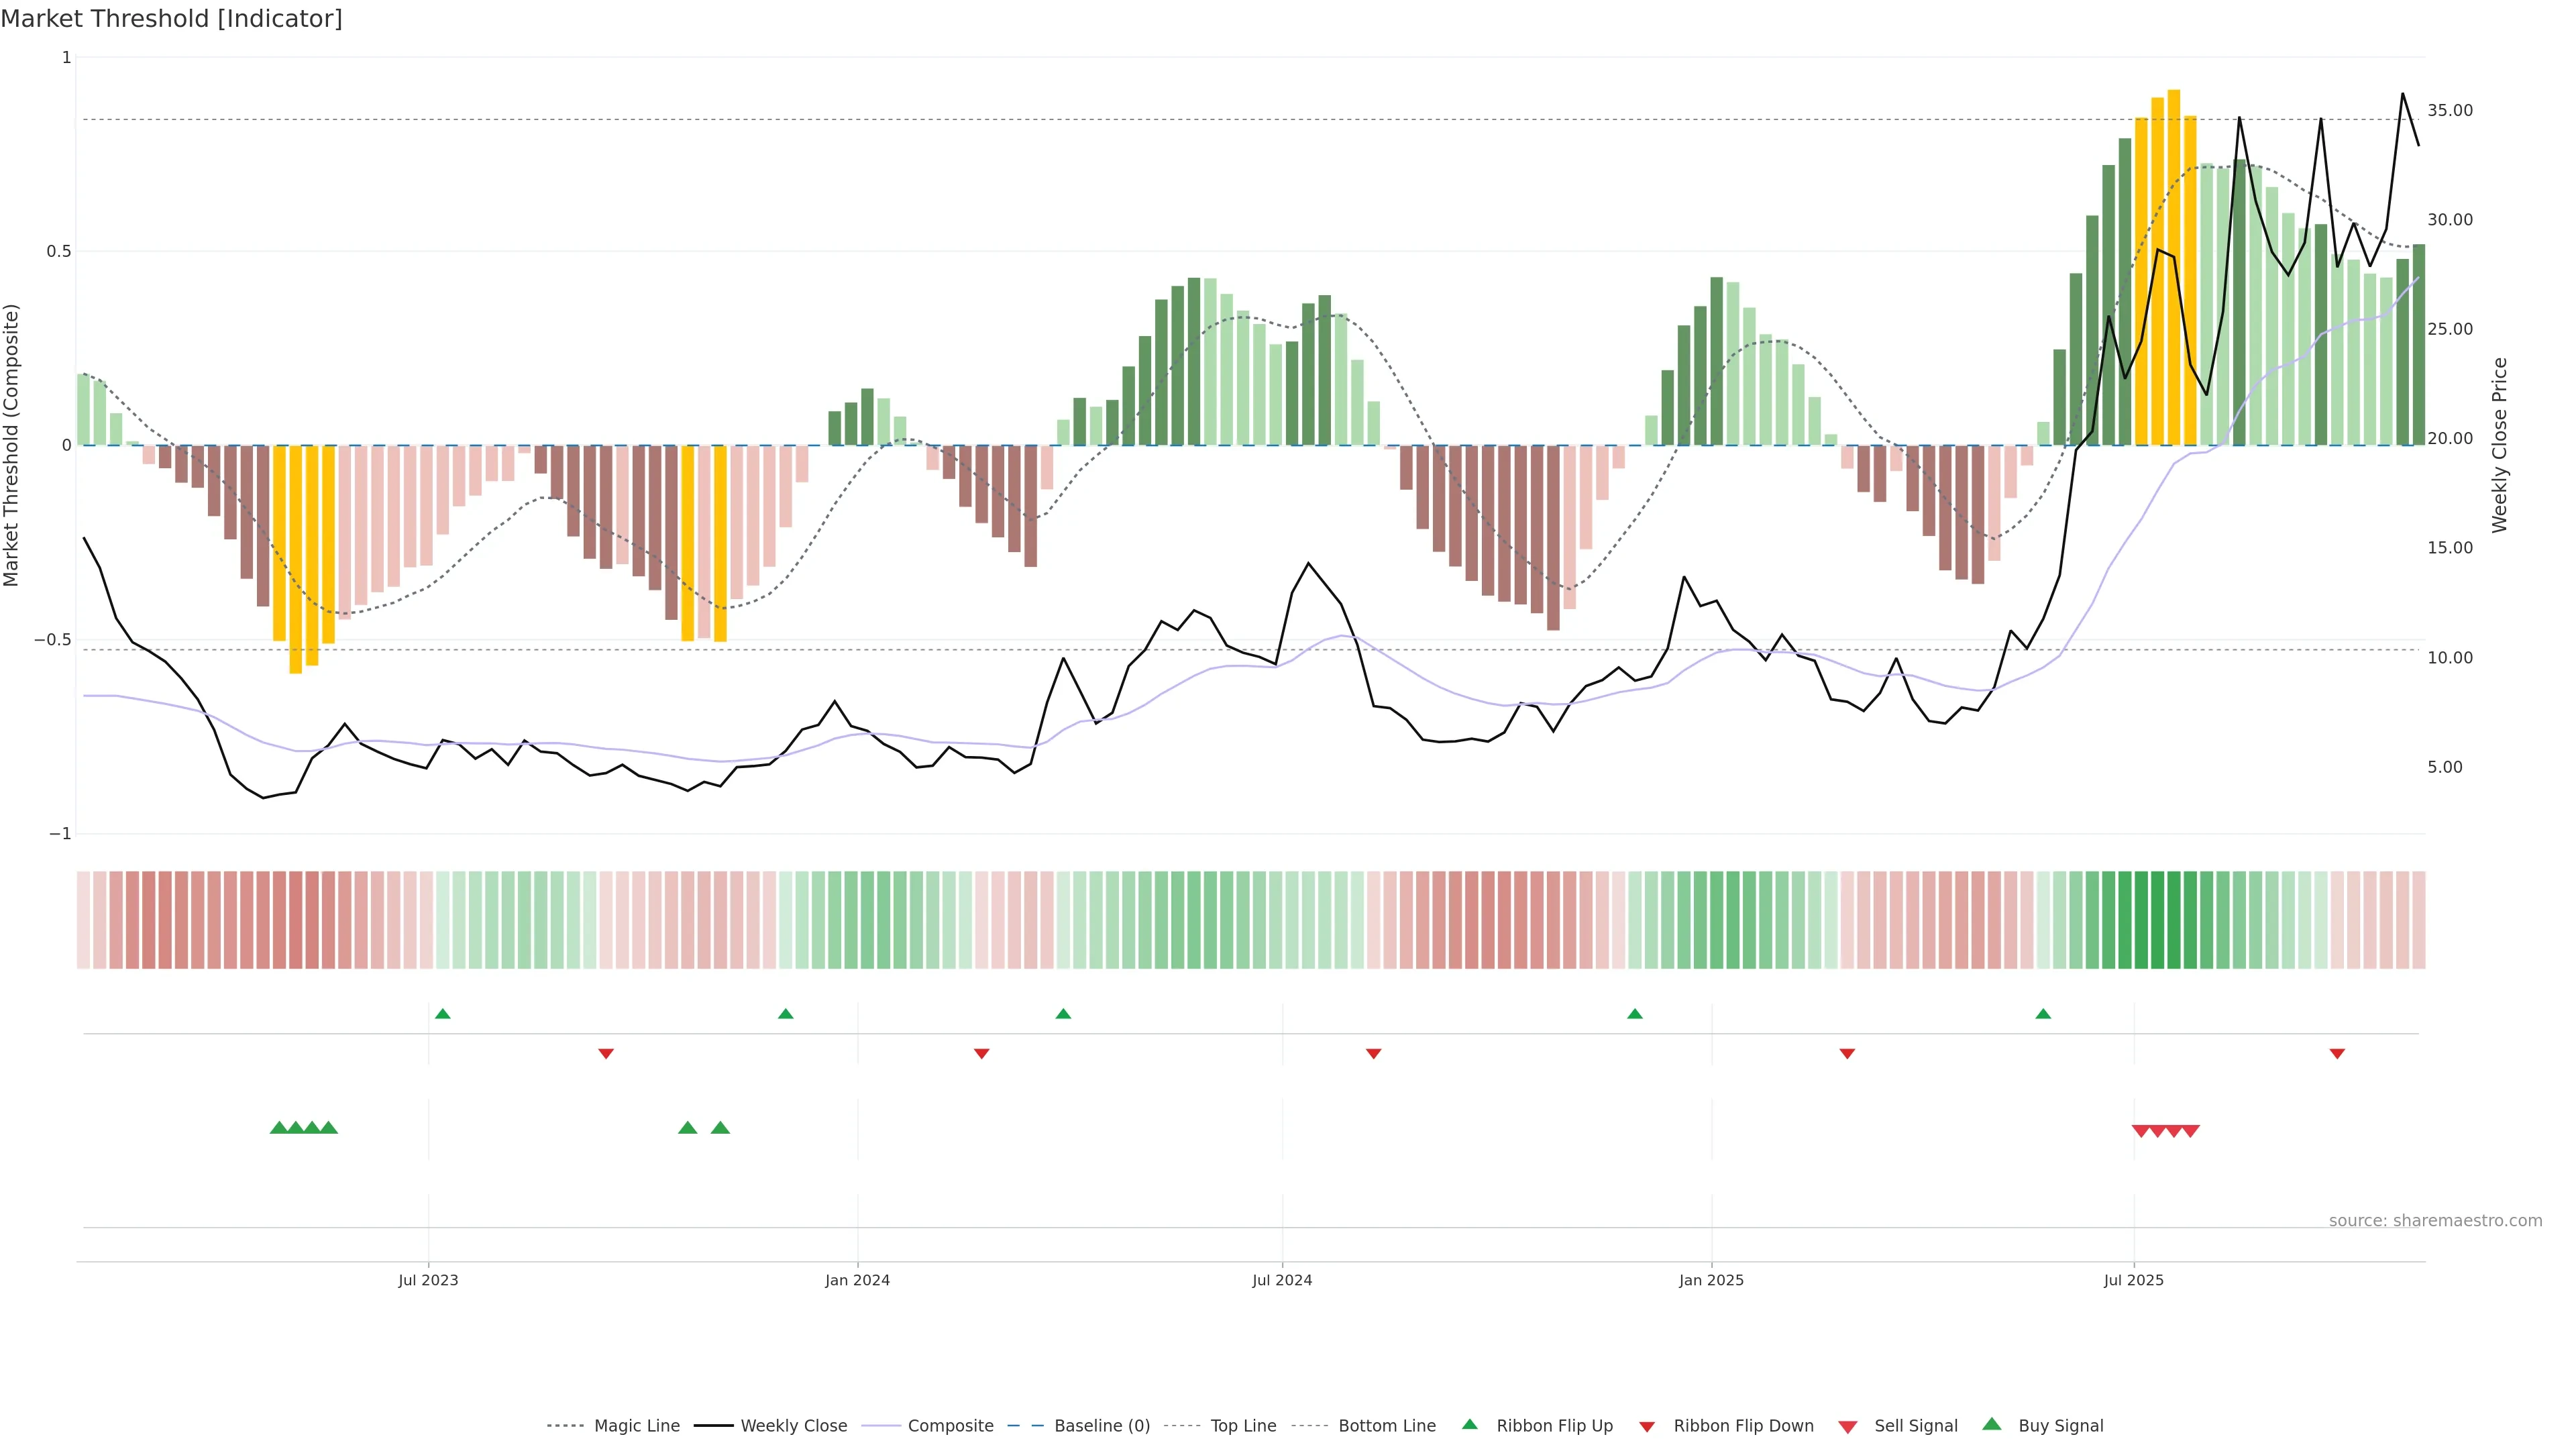The height and width of the screenshot is (1449, 2576).
Task: Click the Jul 2024 x-axis label
Action: [x=1282, y=1280]
